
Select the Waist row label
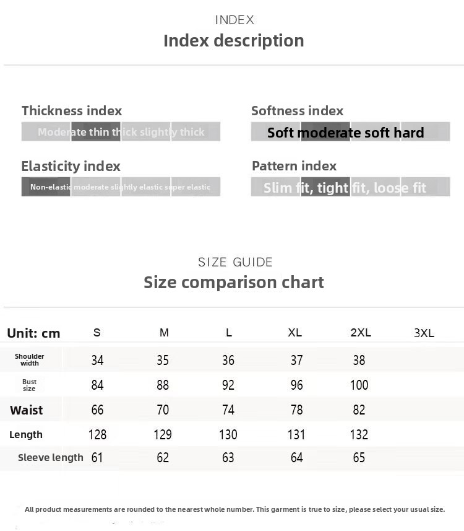click(x=27, y=410)
